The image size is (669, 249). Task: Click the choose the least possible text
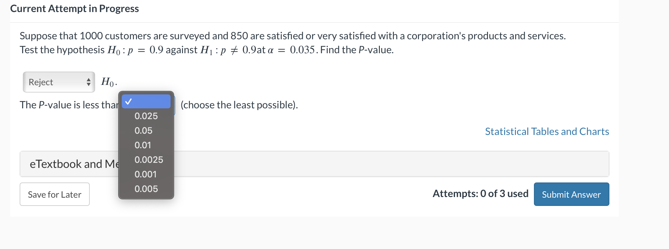click(x=239, y=105)
